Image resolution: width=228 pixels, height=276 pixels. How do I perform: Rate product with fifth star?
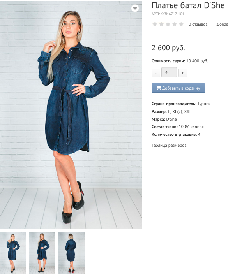click(181, 24)
